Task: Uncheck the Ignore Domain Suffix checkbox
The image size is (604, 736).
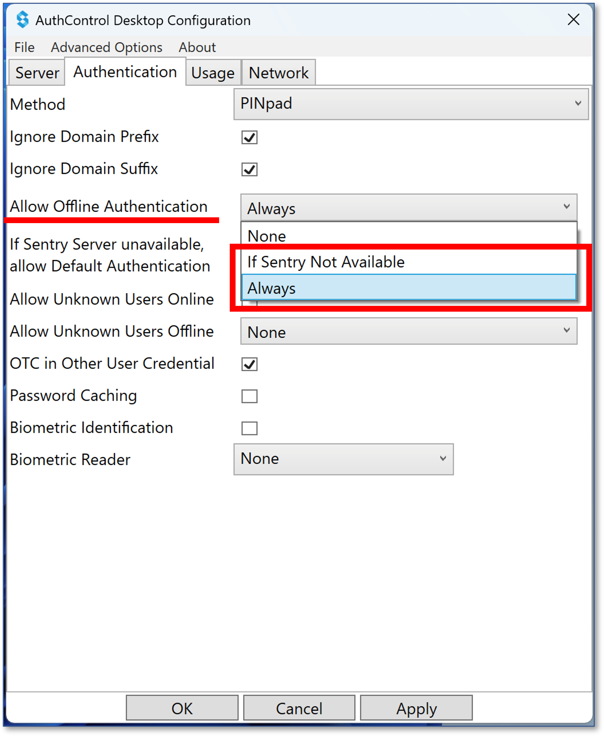Action: click(249, 169)
